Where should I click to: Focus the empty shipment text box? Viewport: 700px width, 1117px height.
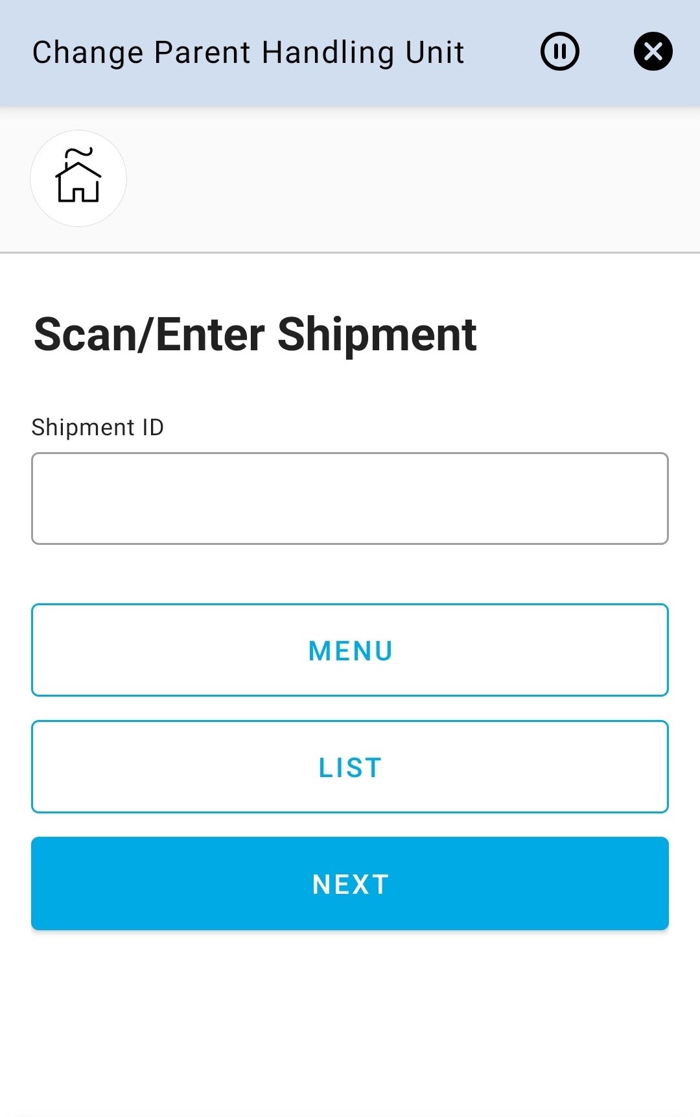350,498
